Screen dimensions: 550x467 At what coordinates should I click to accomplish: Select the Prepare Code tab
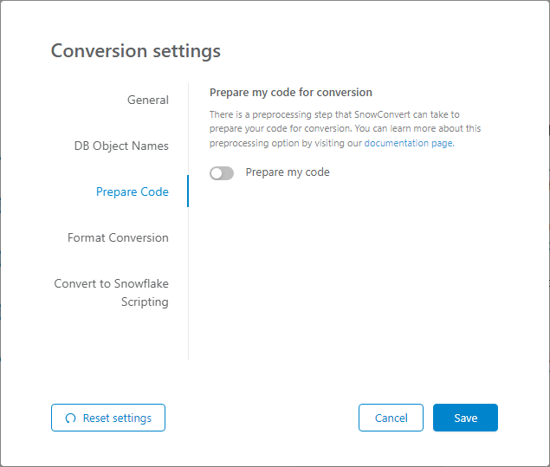coord(133,191)
